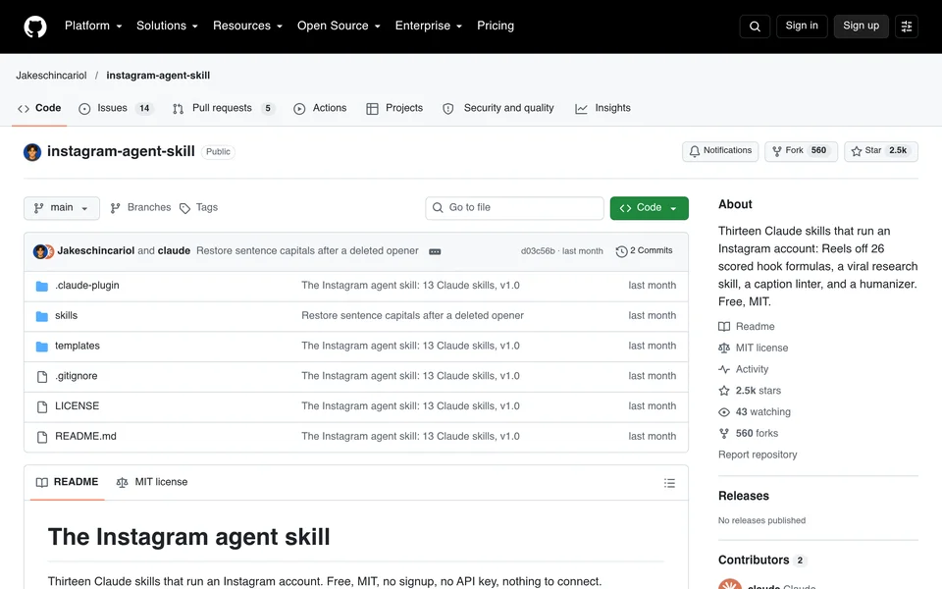Select the .gitignore file icon
Screen dimensions: 942x589
tap(42, 377)
